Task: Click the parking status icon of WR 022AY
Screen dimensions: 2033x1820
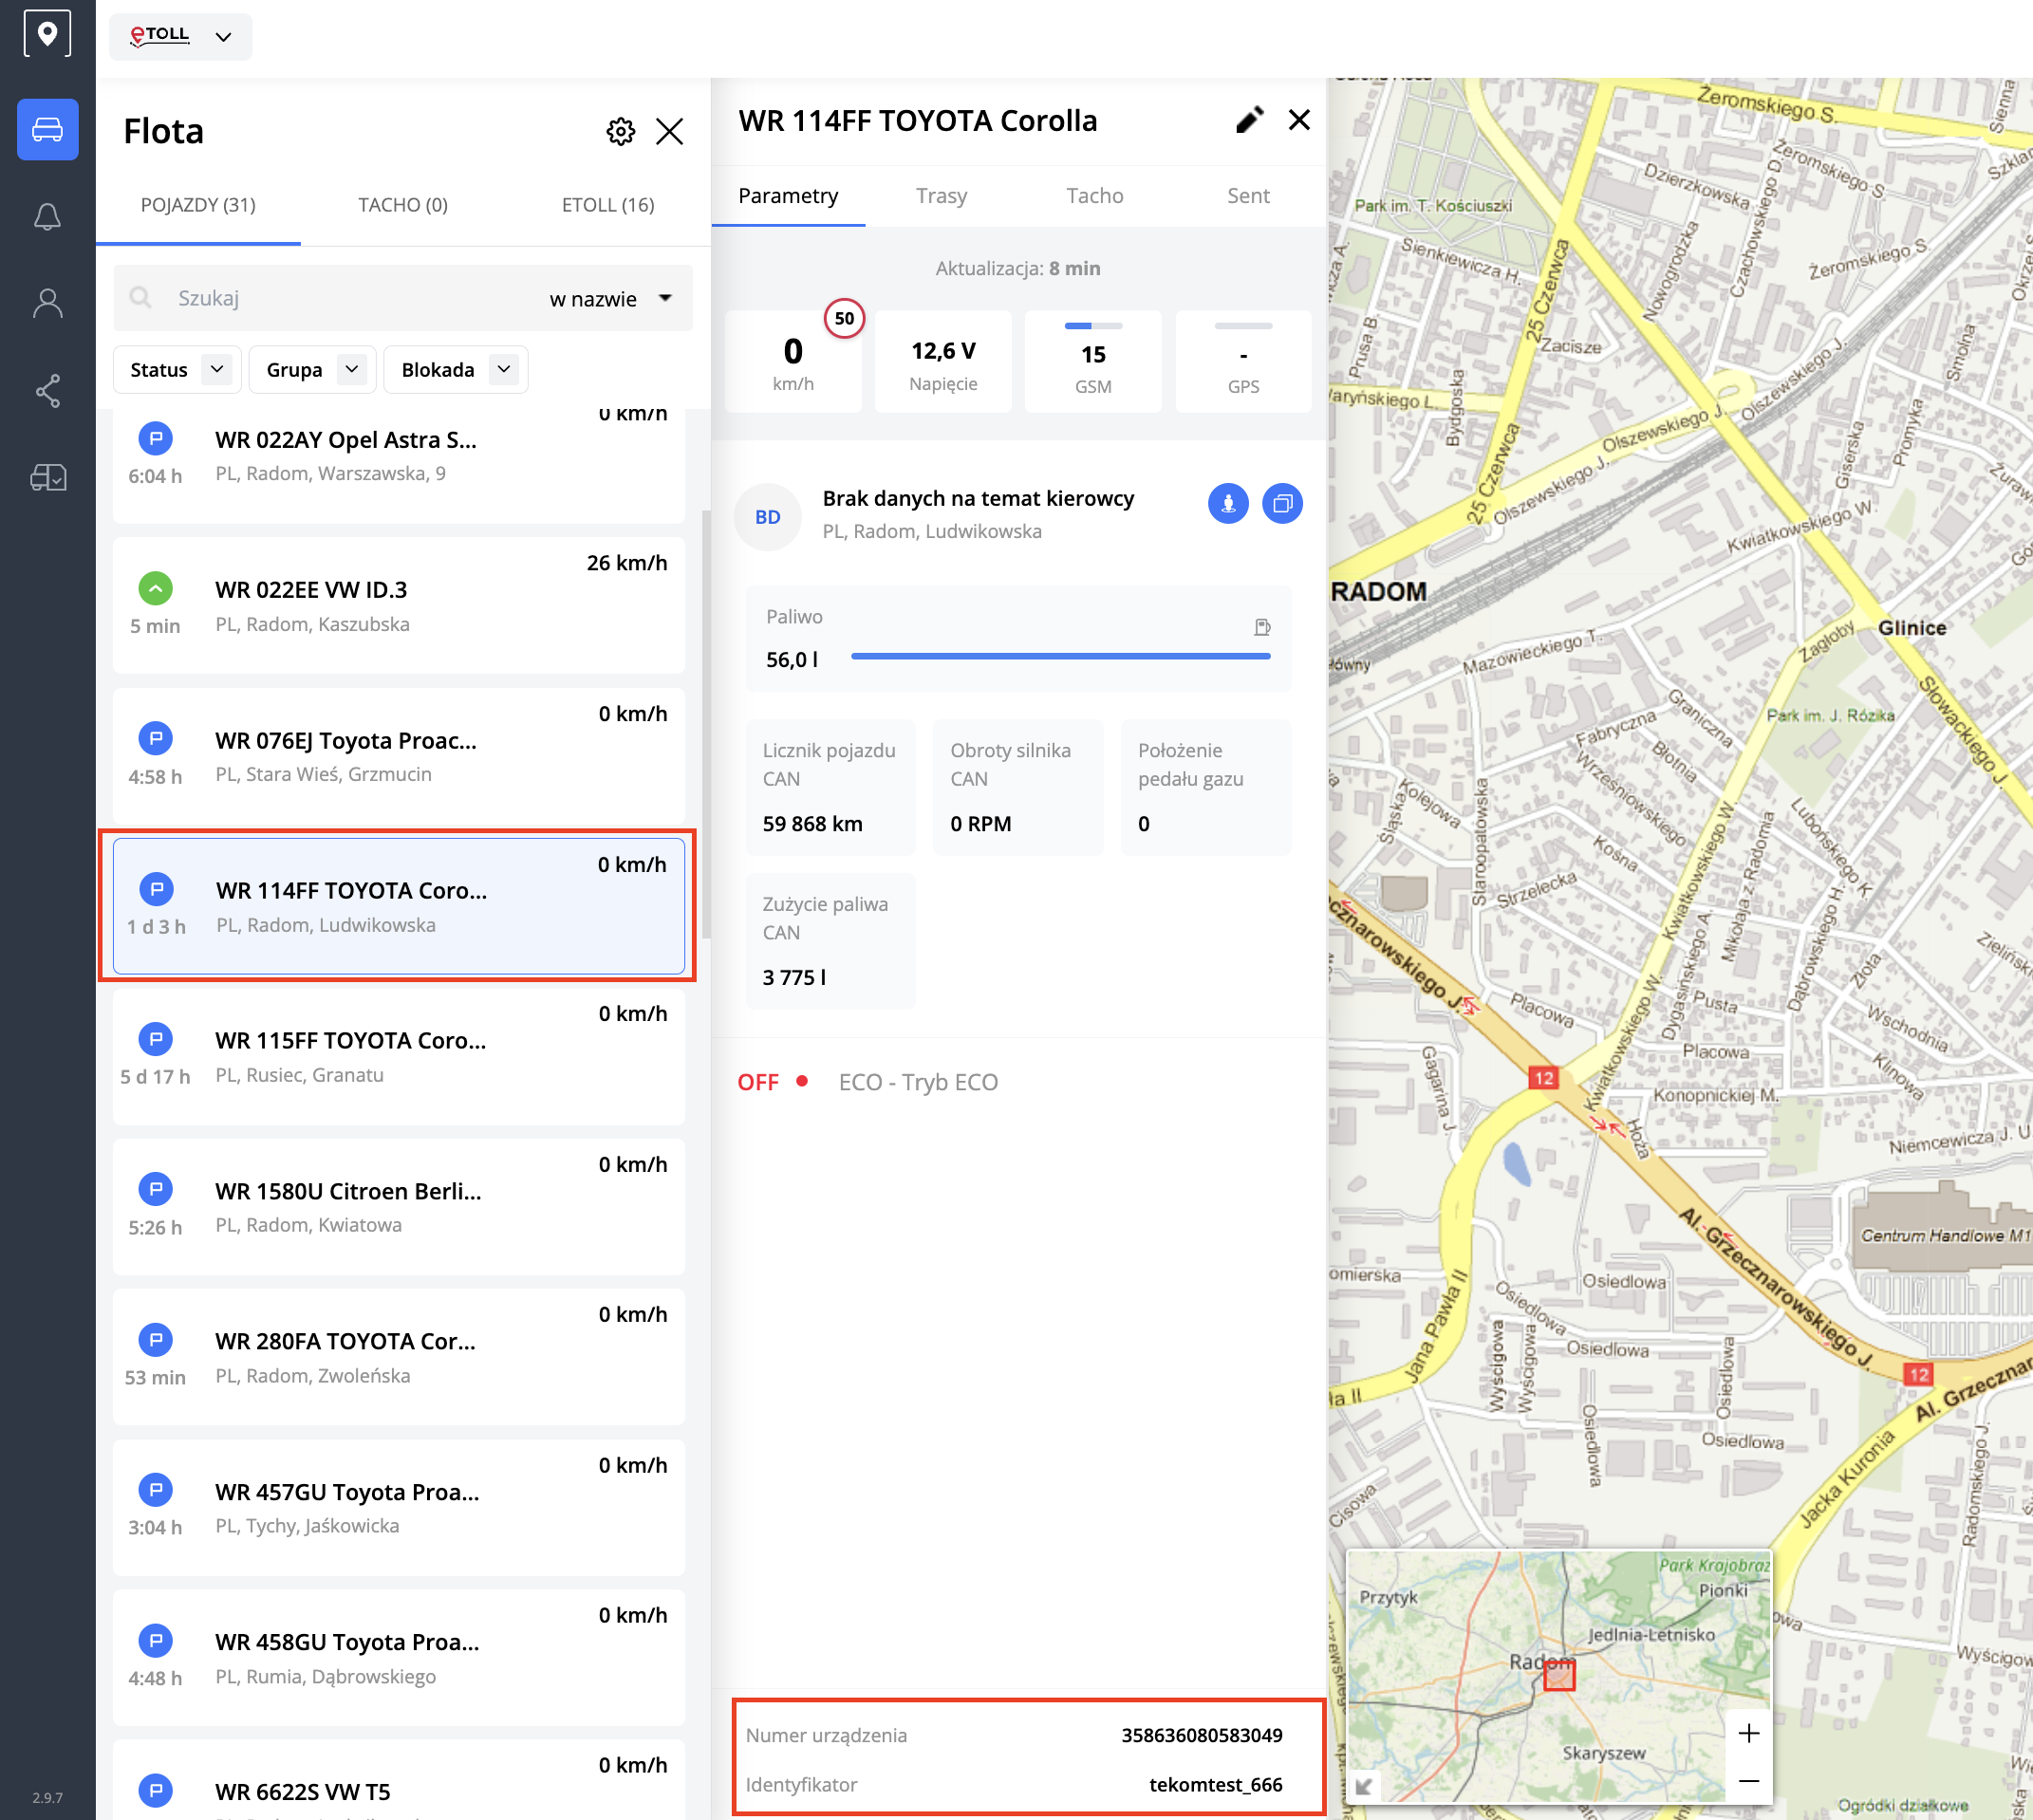Action: [x=155, y=438]
